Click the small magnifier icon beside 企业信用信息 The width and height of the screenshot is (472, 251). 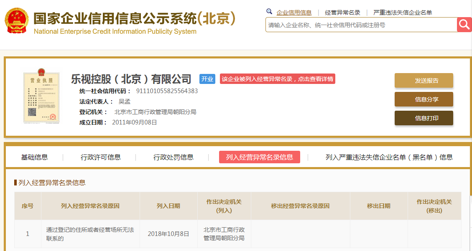(269, 11)
